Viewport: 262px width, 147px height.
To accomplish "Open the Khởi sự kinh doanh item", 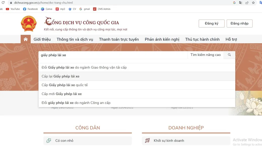I will click(x=186, y=140).
